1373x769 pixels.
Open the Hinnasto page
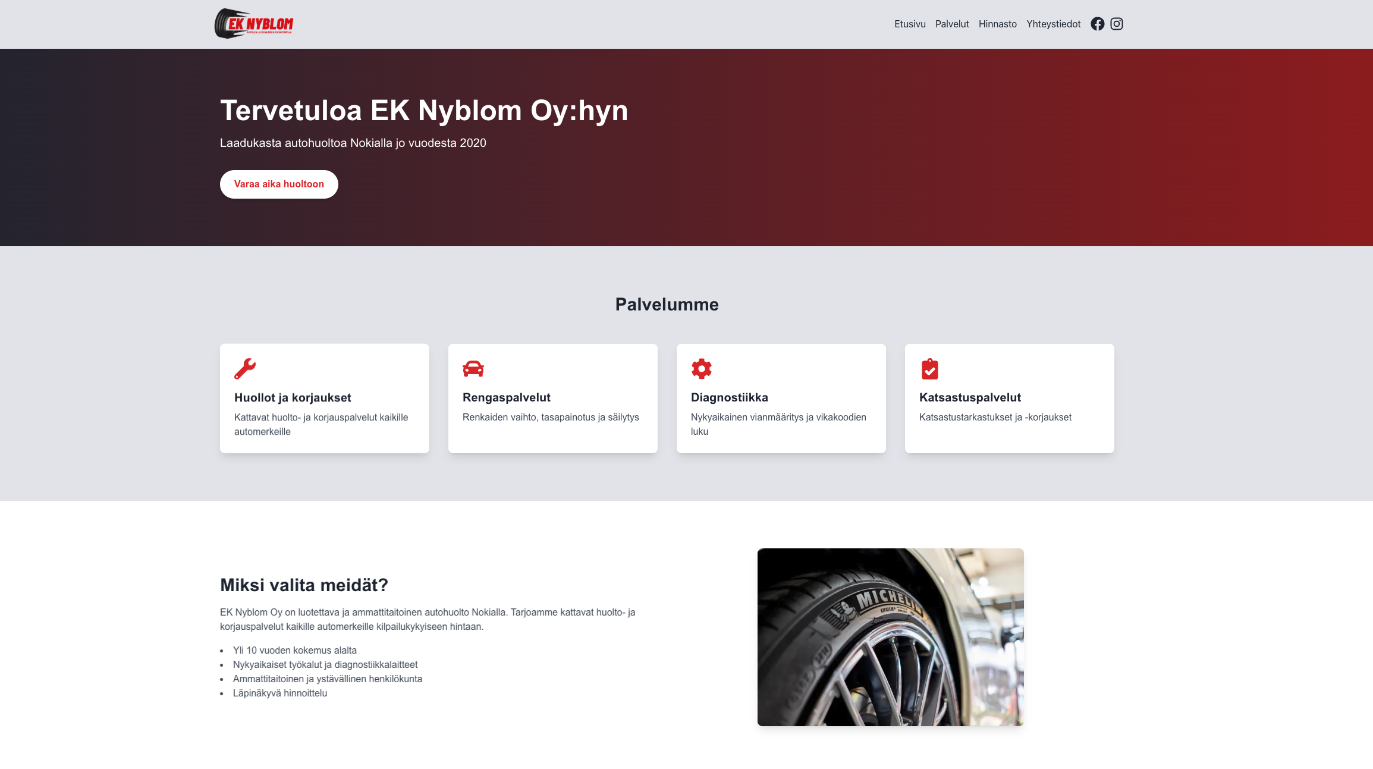pyautogui.click(x=997, y=24)
